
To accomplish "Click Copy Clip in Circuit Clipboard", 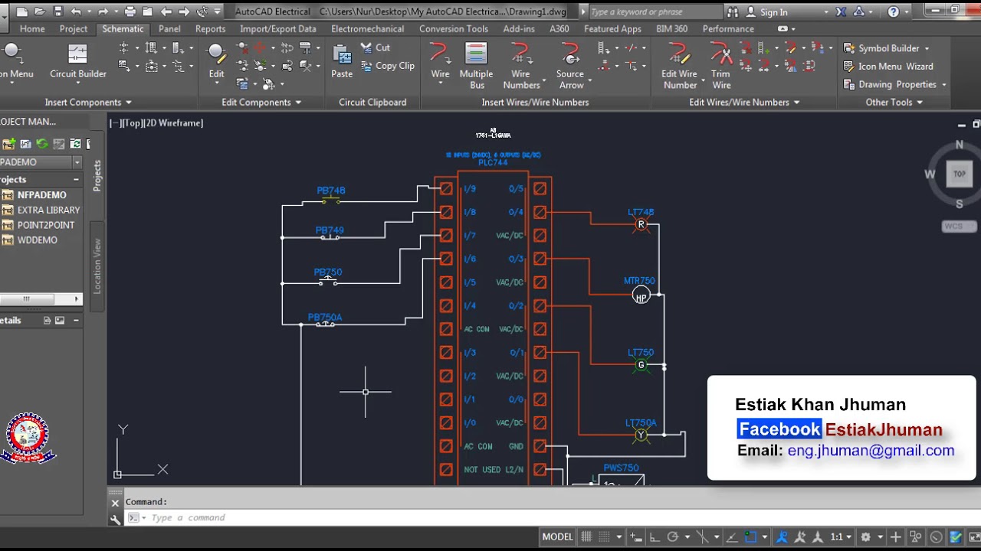I will click(387, 66).
